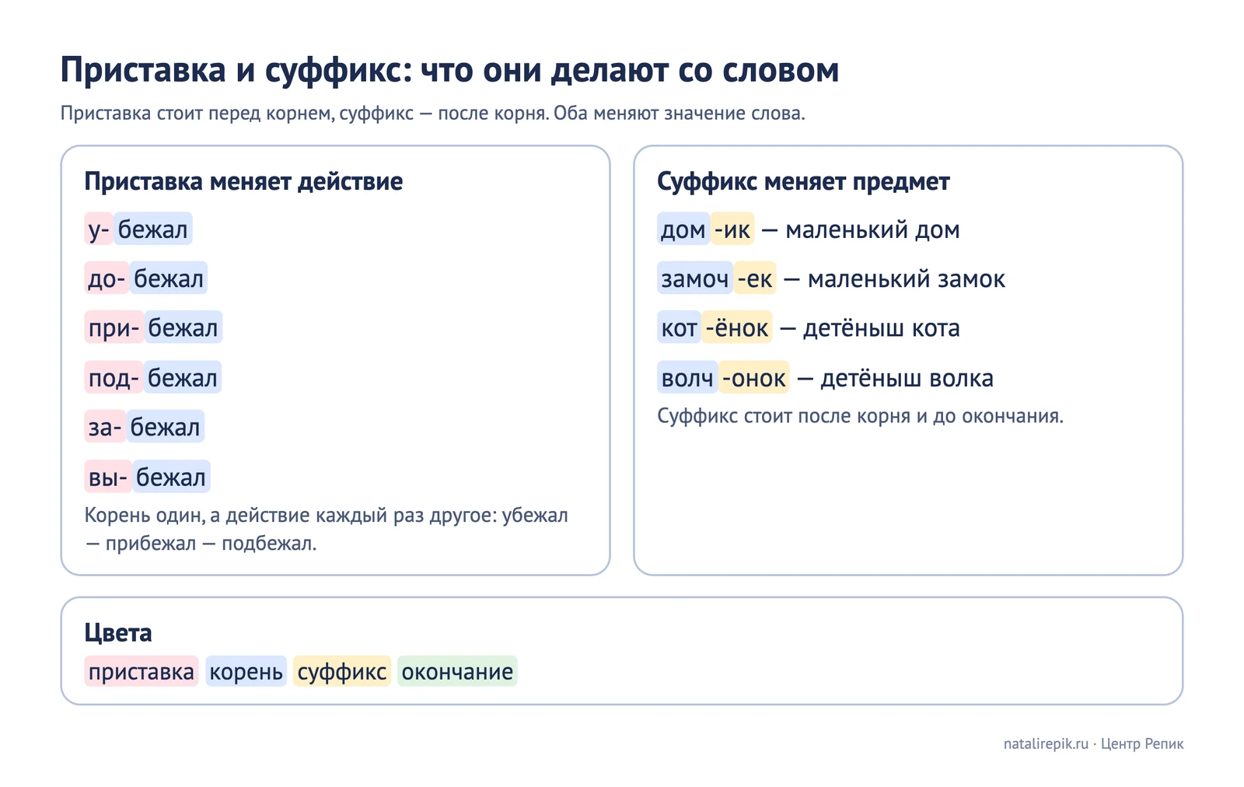The width and height of the screenshot is (1244, 787).
Task: Click the blue root chip "волч"
Action: [687, 378]
